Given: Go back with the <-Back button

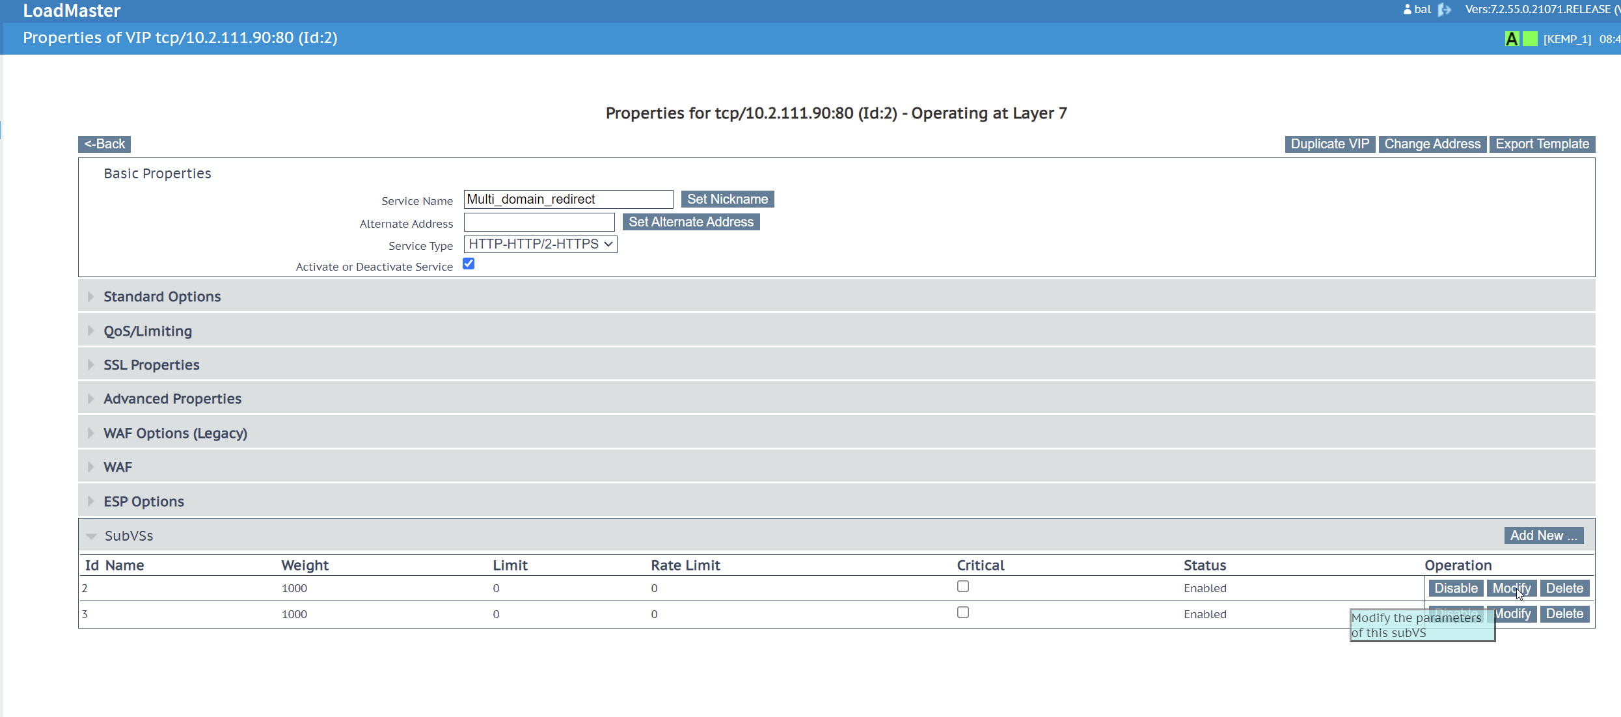Looking at the screenshot, I should pos(104,144).
